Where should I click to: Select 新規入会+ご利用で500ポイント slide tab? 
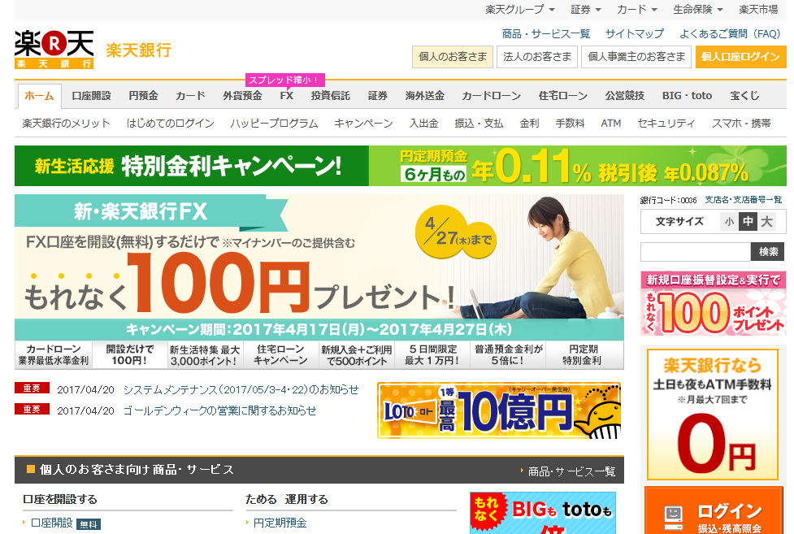(x=357, y=354)
